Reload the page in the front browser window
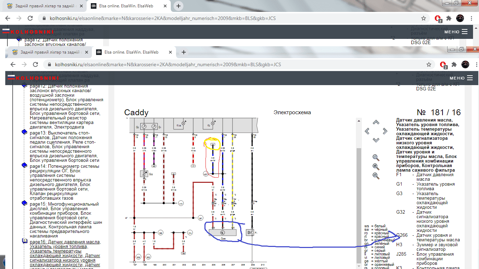Image resolution: width=479 pixels, height=269 pixels. 35,64
